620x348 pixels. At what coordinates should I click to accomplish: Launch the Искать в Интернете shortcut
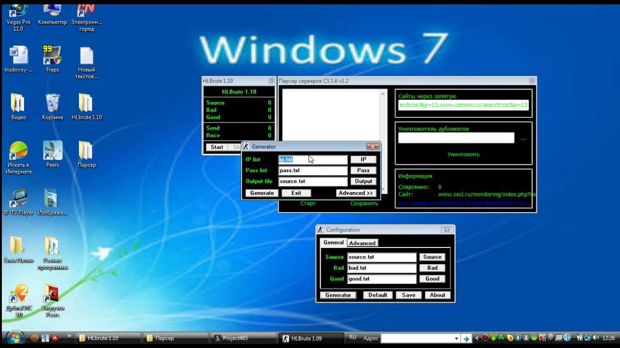(19, 158)
